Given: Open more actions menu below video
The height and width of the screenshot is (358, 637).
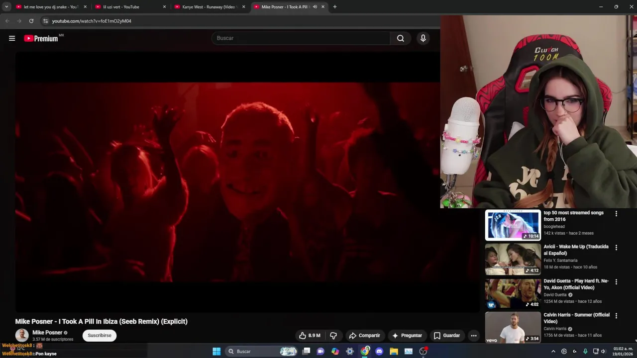Looking at the screenshot, I should (474, 336).
